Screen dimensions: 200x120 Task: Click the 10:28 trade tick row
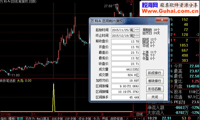[173, 118]
